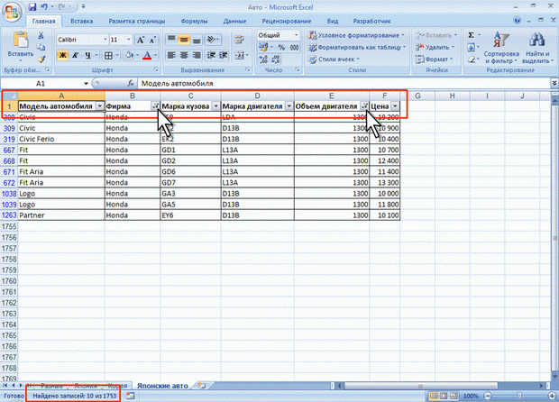Decrease decimal places
Screen dimensions: 559x402
coord(276,59)
